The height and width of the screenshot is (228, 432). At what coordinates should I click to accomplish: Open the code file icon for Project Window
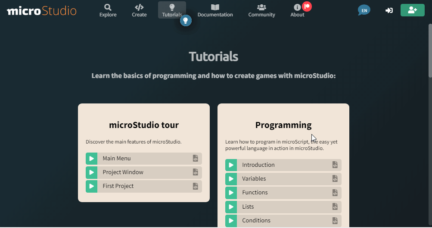tap(195, 172)
